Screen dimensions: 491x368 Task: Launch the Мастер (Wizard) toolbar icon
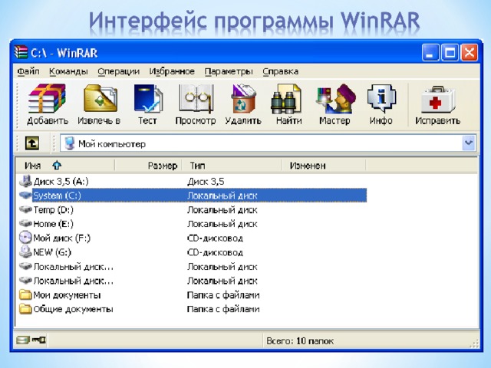tap(334, 103)
